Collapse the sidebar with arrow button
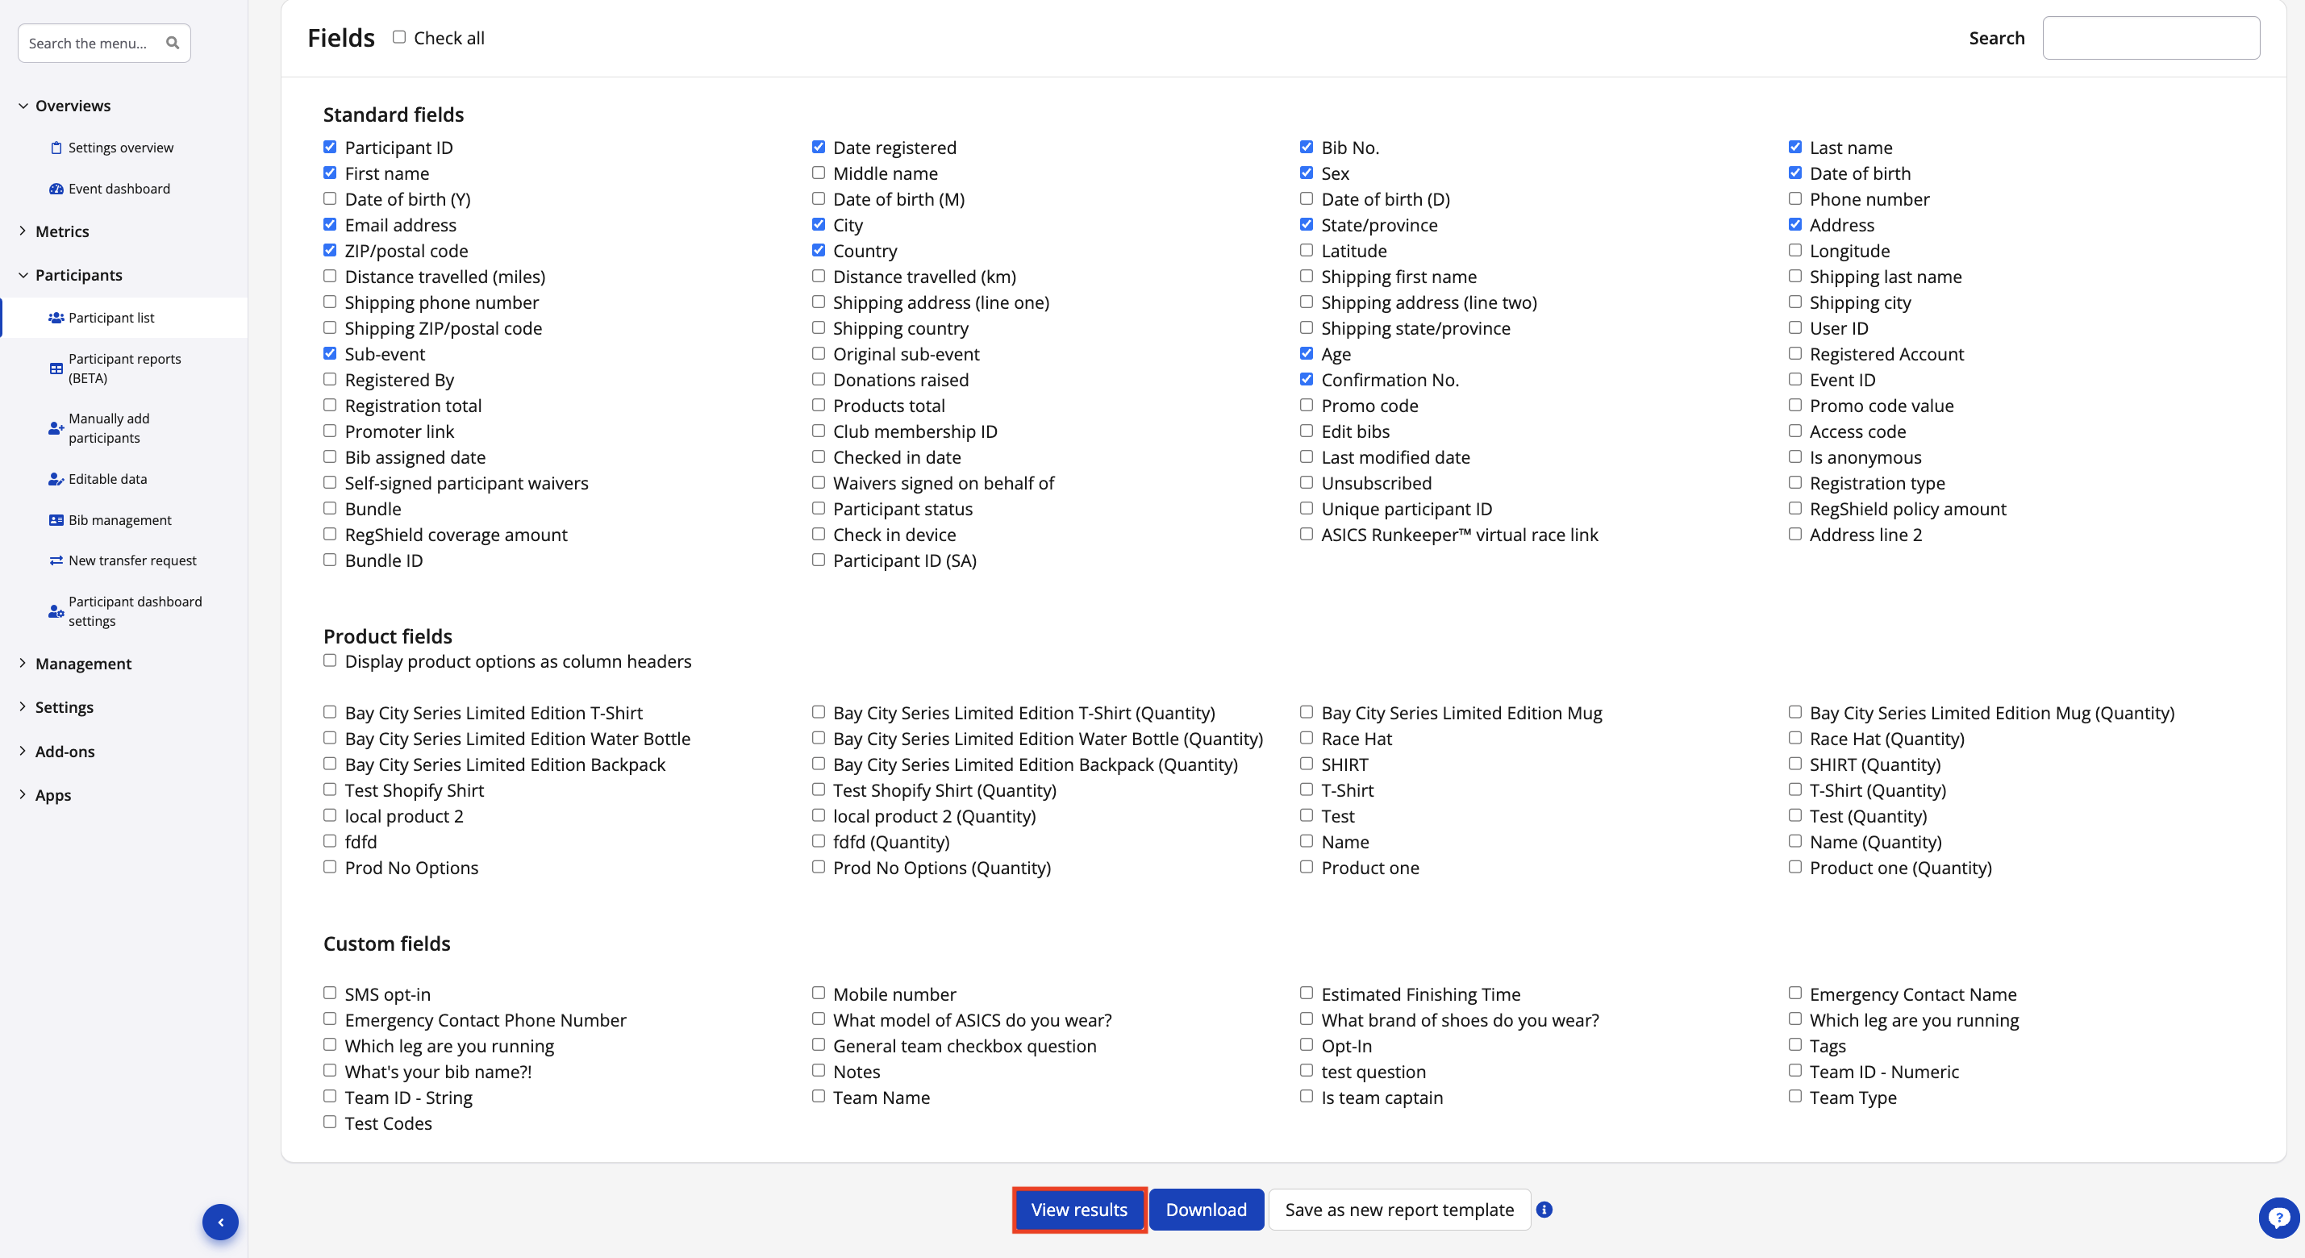 (x=220, y=1223)
